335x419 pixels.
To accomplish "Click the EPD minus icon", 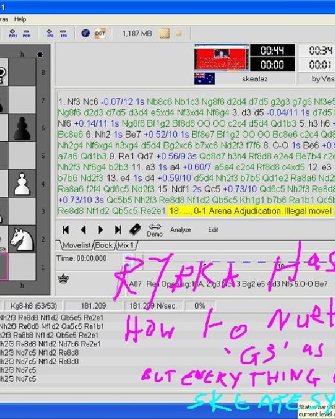I will click(x=63, y=33).
